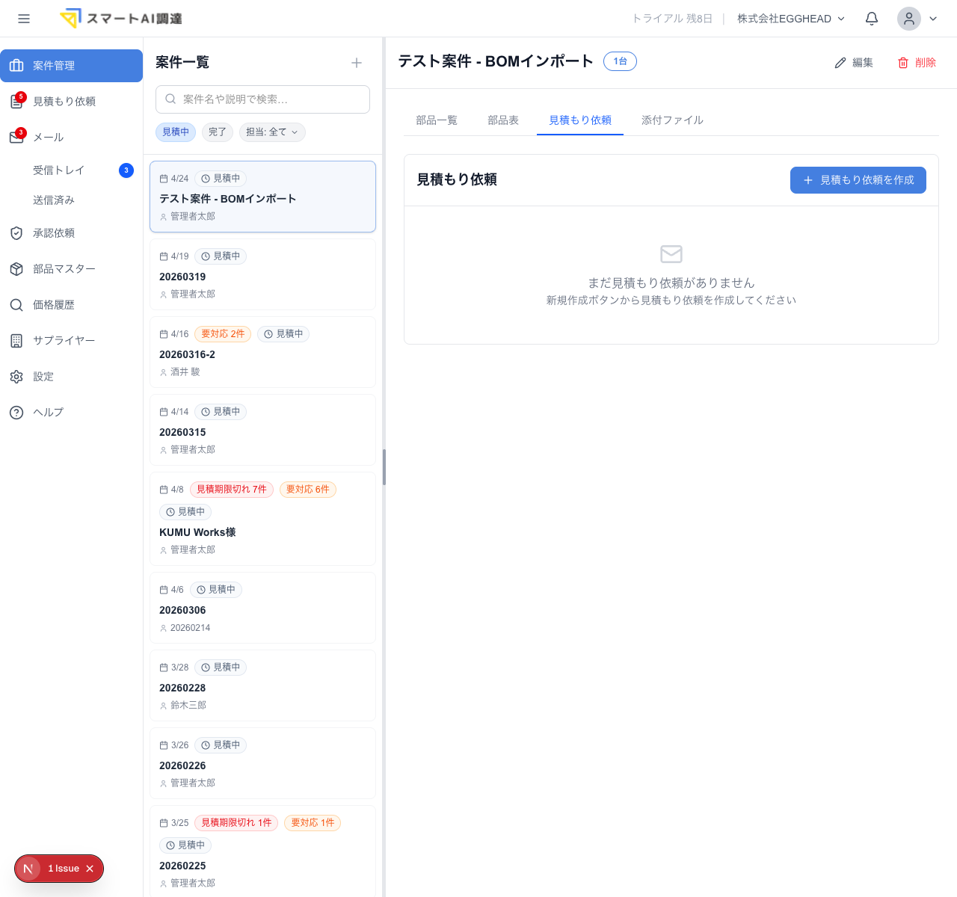Click the 価格履歴 magnifier icon
This screenshot has height=897, width=957.
(x=16, y=305)
